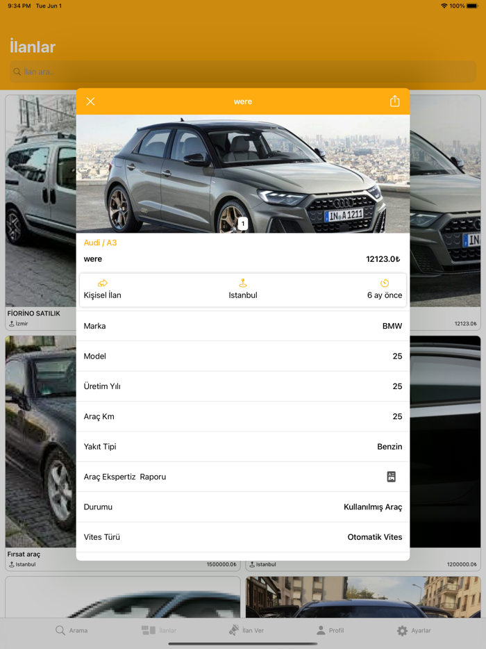This screenshot has width=486, height=649.
Task: Tap the Wi-Fi status icon
Action: pos(444,6)
